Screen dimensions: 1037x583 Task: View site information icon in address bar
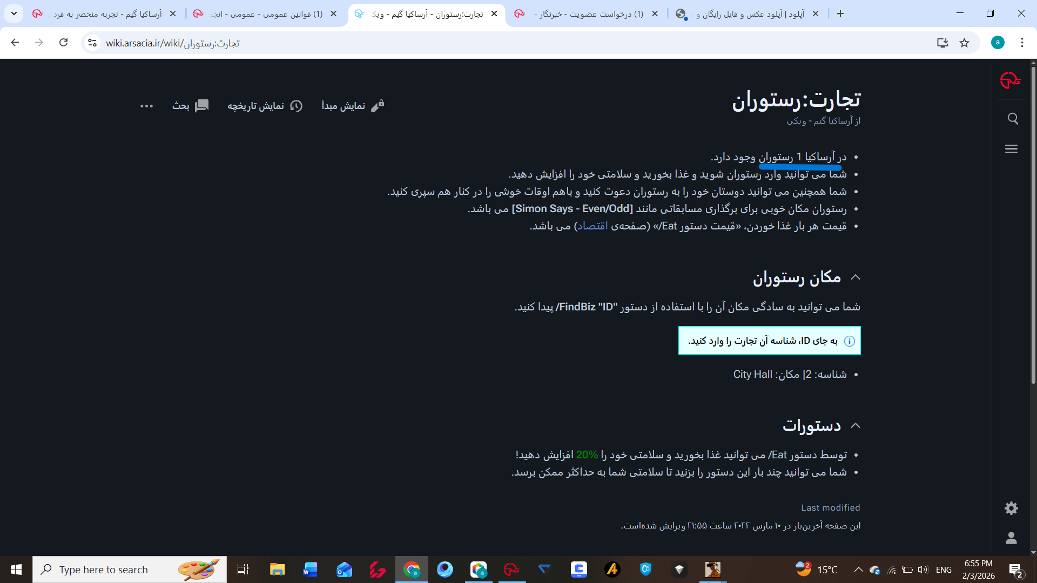point(92,43)
